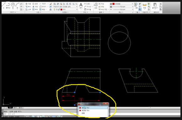Open the lineweight ByLayer dropdown
Screen dimensions: 182x120
(x=123, y=7)
